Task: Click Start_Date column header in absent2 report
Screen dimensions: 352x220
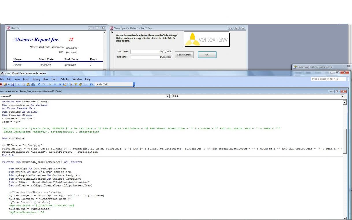Action: pyautogui.click(x=46, y=59)
